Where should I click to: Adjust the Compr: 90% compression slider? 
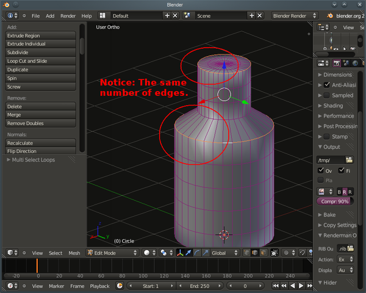[x=335, y=201]
